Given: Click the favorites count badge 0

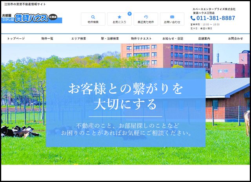Looking at the screenshot, I should pyautogui.click(x=129, y=14).
